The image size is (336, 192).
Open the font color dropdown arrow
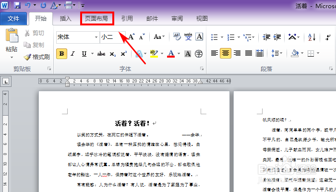click(179, 54)
